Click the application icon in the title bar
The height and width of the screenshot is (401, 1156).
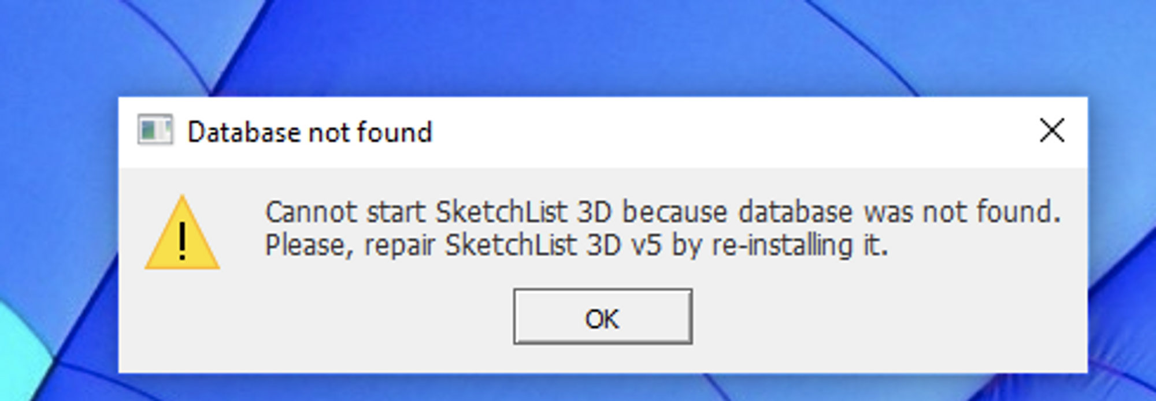click(x=155, y=130)
